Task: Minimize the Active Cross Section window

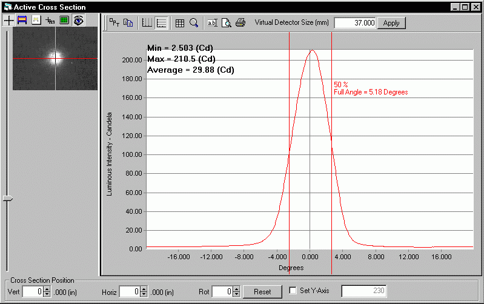Action: [455, 7]
